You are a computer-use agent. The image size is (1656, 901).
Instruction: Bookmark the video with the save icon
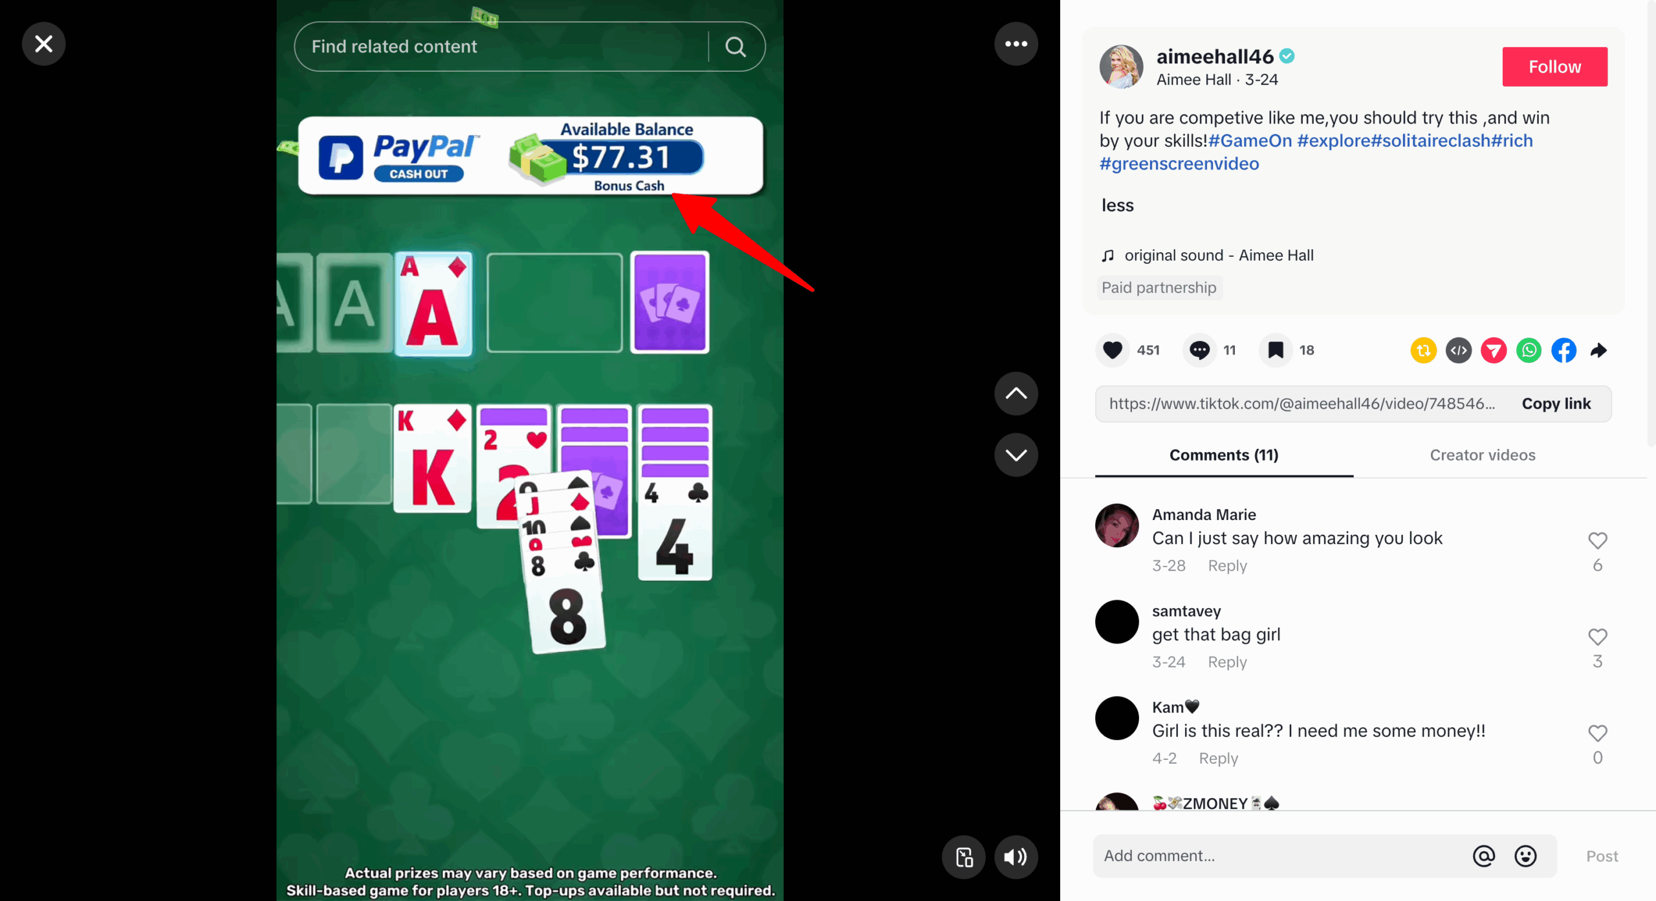(1275, 350)
